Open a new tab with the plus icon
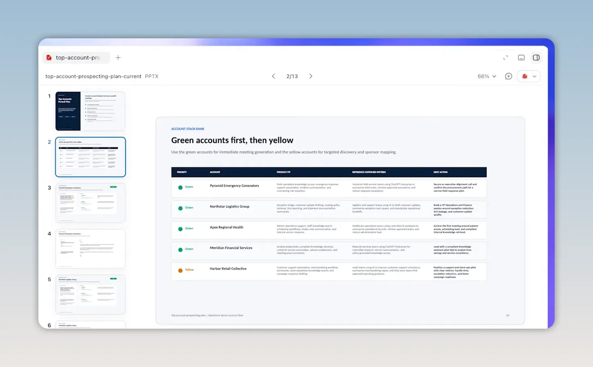This screenshot has width=593, height=367. pyautogui.click(x=118, y=58)
